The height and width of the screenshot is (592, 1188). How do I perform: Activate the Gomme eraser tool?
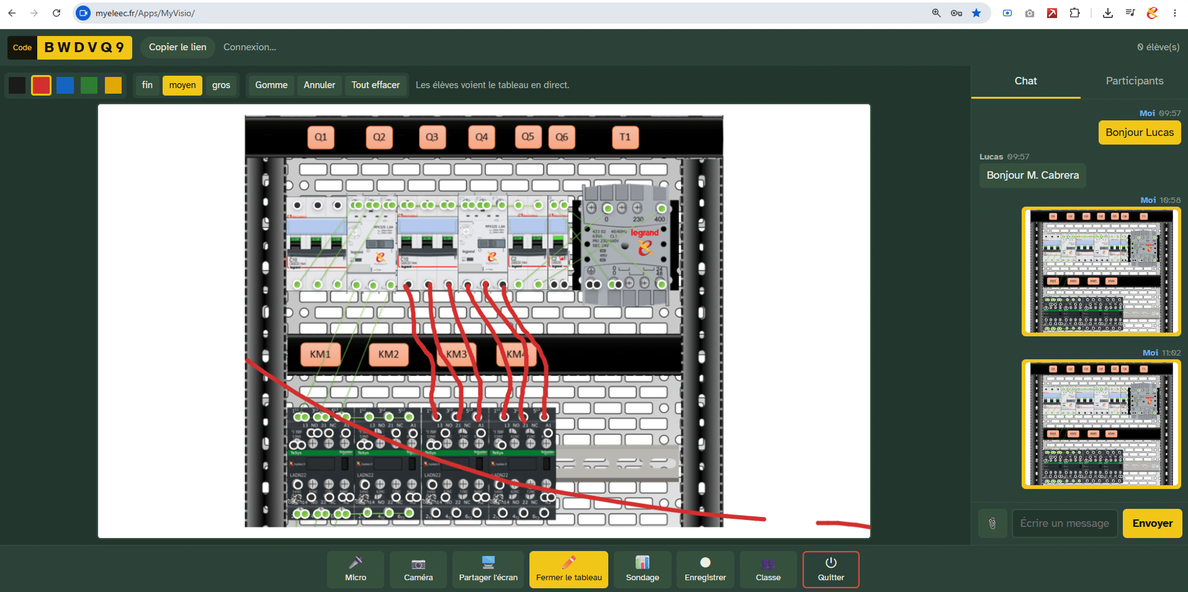pyautogui.click(x=271, y=85)
